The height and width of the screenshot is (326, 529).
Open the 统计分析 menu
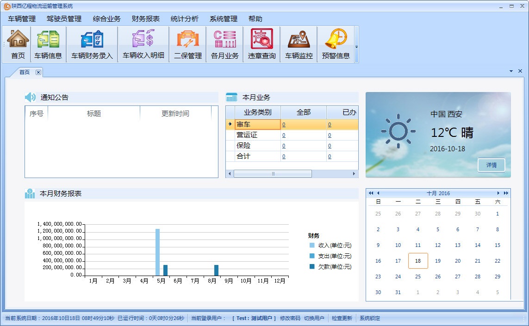[x=185, y=19]
